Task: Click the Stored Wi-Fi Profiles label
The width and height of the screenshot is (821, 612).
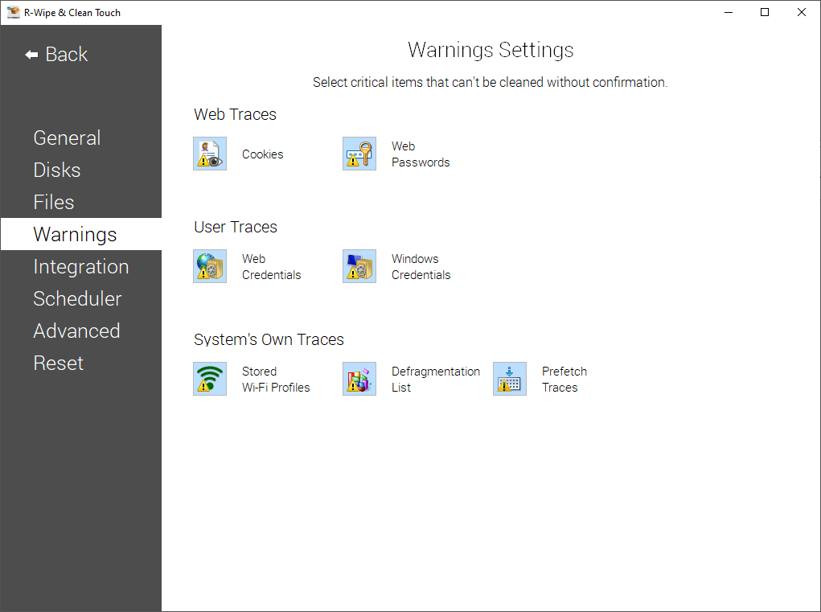Action: tap(276, 380)
